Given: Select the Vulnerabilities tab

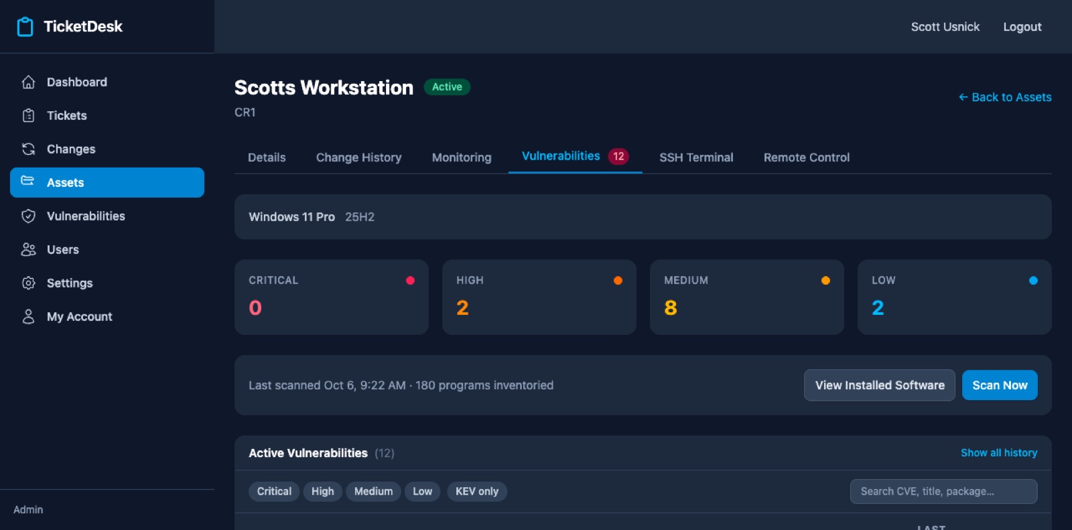Looking at the screenshot, I should tap(575, 156).
